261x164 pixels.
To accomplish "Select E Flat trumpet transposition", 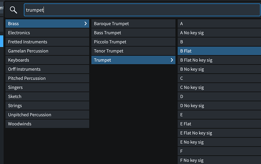I will (219, 124).
